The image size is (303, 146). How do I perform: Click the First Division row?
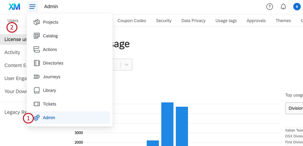(x=294, y=142)
